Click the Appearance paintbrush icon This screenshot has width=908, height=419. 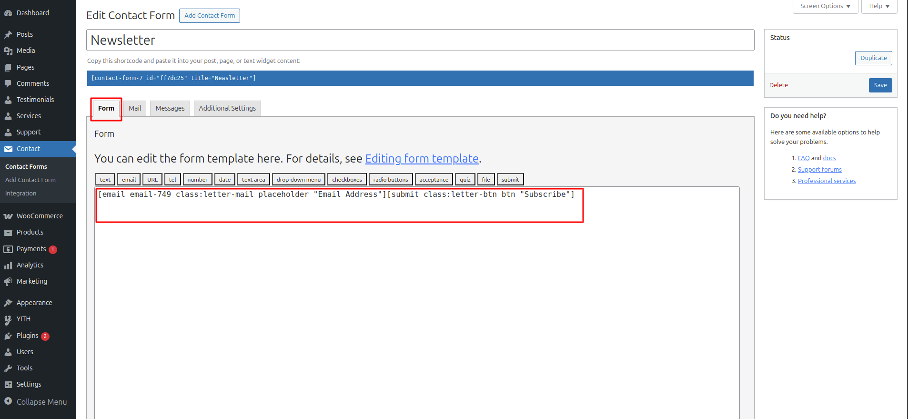pyautogui.click(x=8, y=303)
